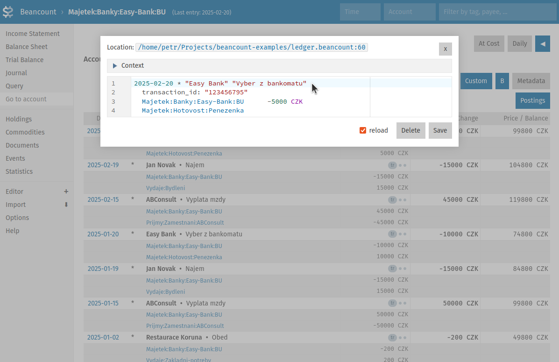Open the At Cost conversion dropdown

489,43
